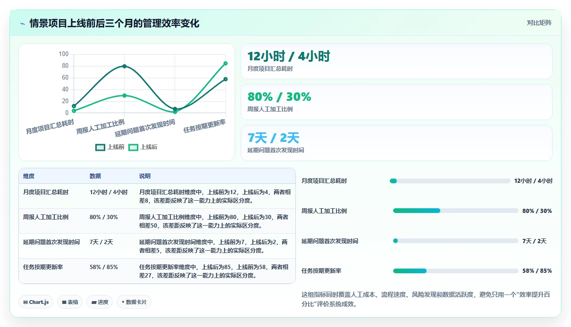The image size is (571, 327).
Task: Select the 进度 tag chip
Action: tap(100, 302)
